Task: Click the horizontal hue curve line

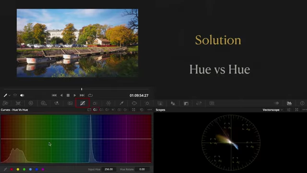Action: pos(76,139)
